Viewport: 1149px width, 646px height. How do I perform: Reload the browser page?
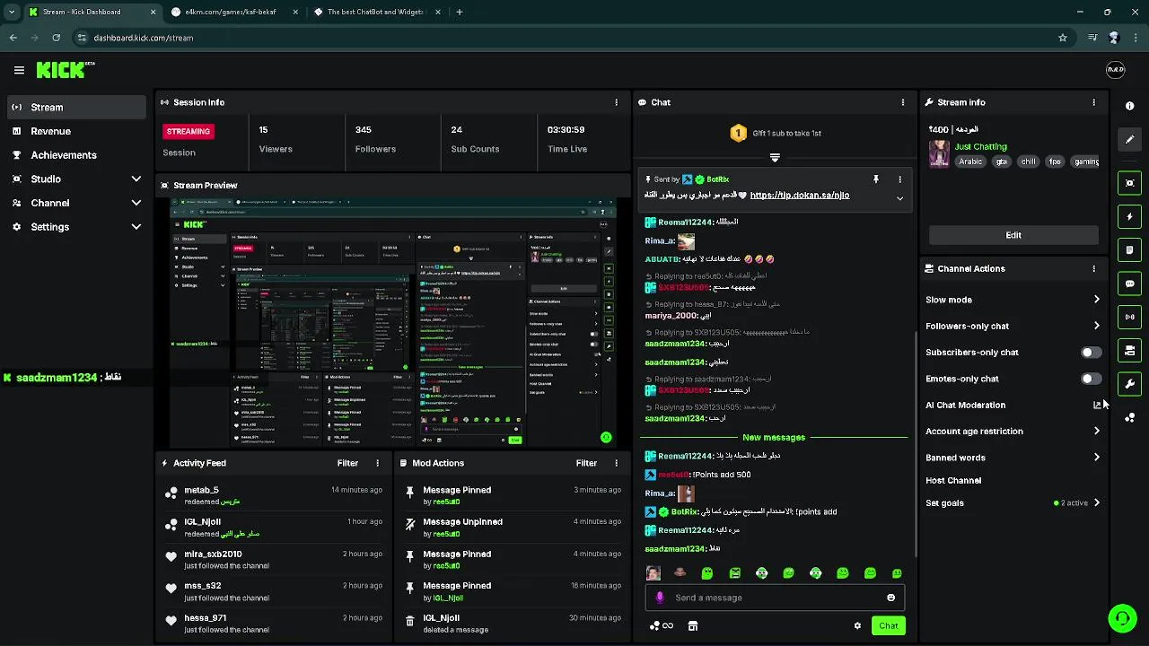[x=56, y=38]
